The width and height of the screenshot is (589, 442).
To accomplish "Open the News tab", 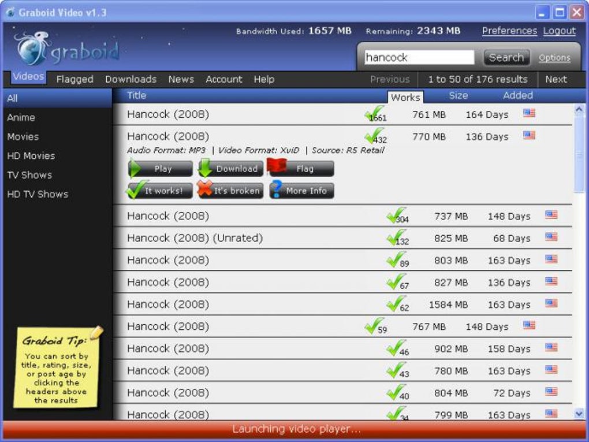I will coord(181,79).
